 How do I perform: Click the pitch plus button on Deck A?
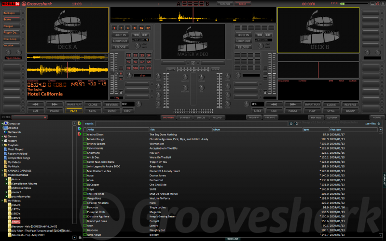tap(121, 79)
